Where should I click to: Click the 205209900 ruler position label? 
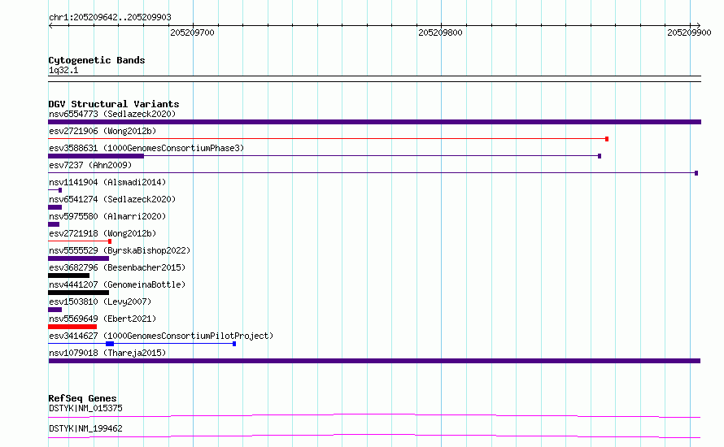click(689, 33)
